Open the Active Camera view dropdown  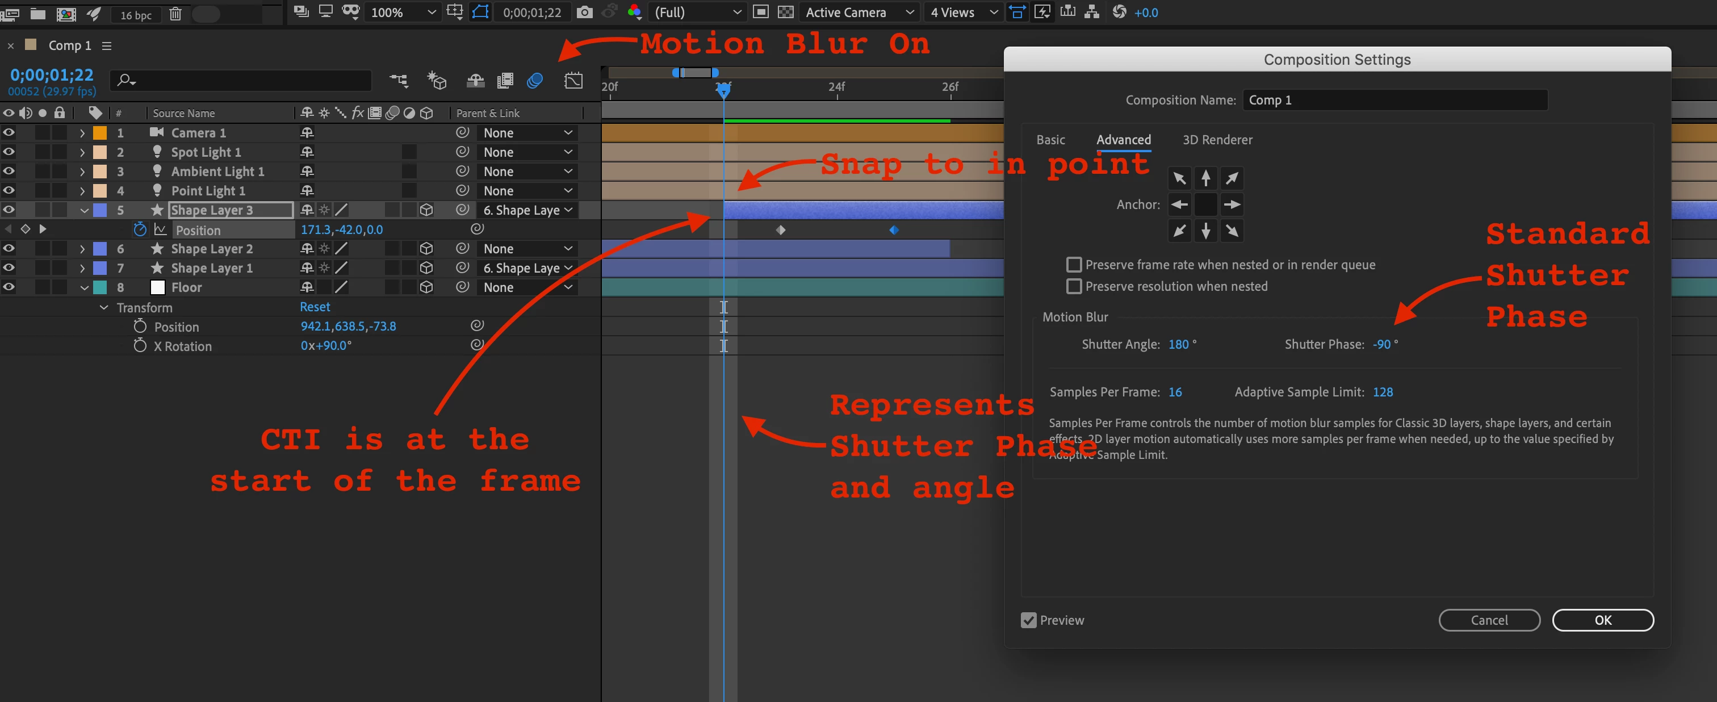point(859,12)
